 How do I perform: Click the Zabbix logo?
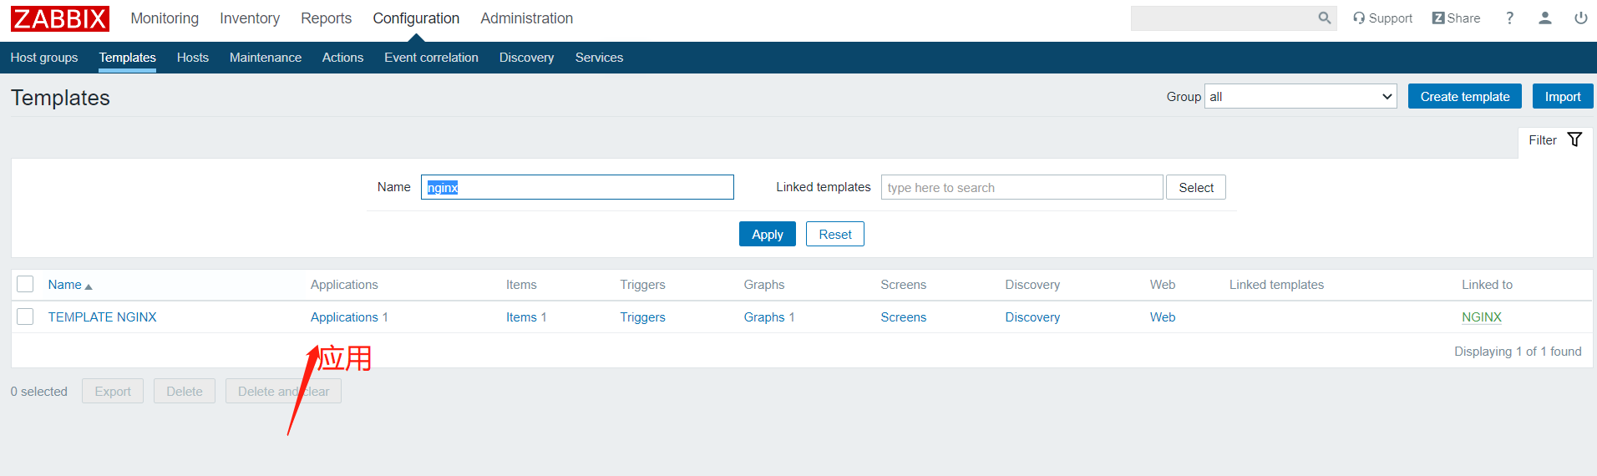(x=60, y=18)
